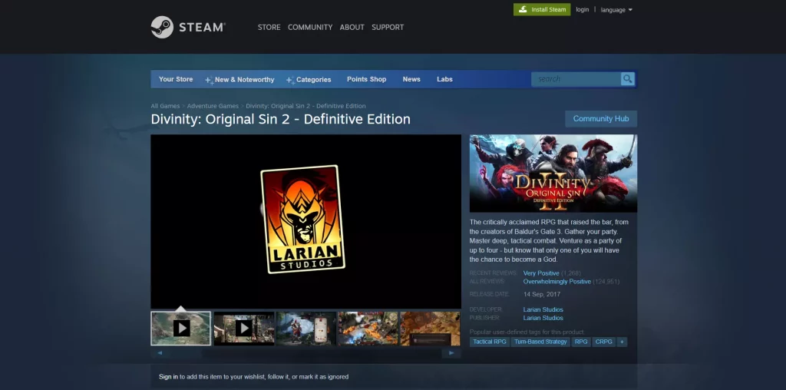Click the left arrow of thumbnail strip
786x390 pixels.
pyautogui.click(x=160, y=353)
